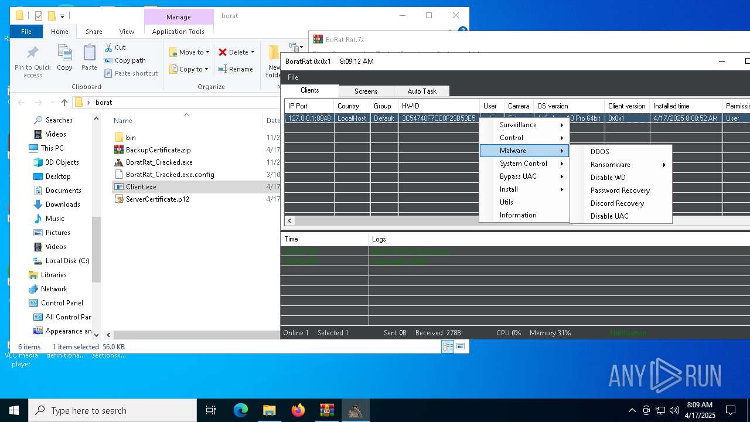Open WinRAR from taskbar

[326, 410]
